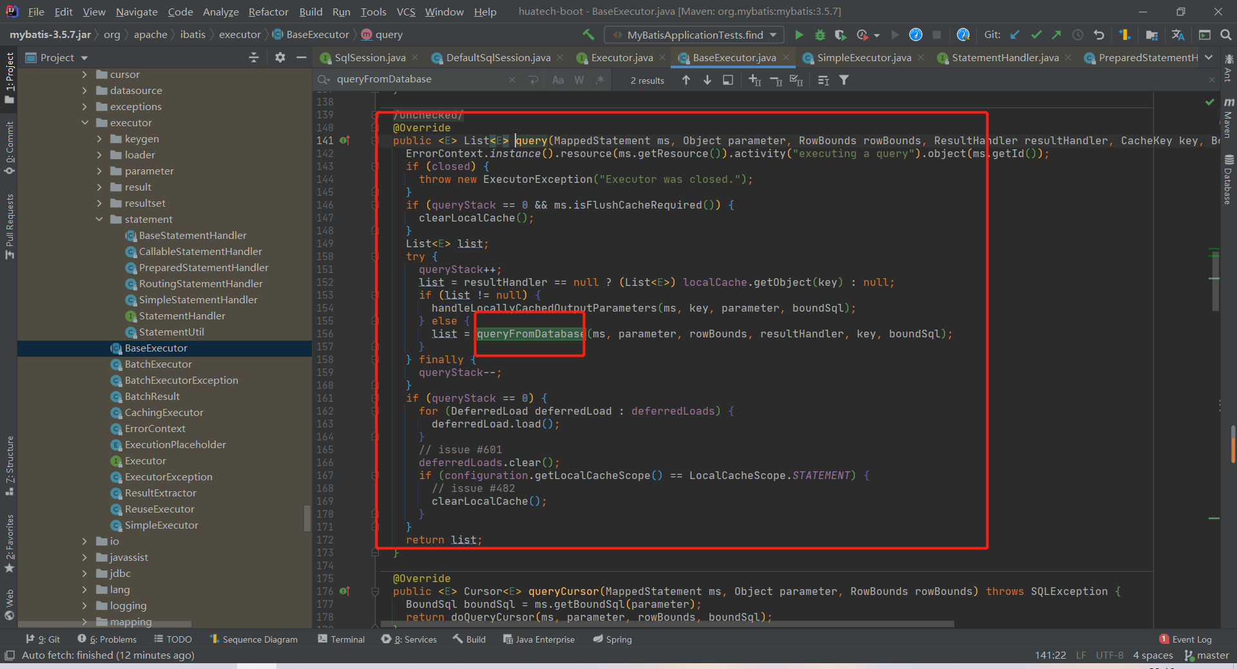1237x669 pixels.
Task: Select CachingExecutor in project tree
Action: [164, 412]
